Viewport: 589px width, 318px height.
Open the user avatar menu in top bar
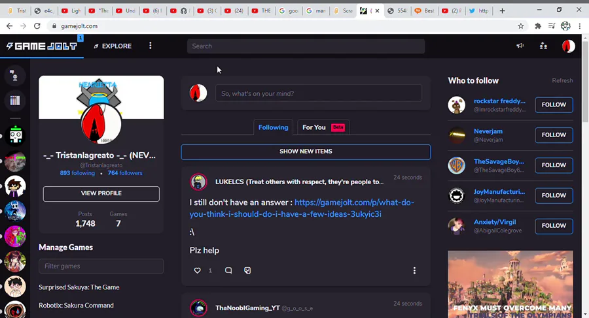[x=568, y=46]
